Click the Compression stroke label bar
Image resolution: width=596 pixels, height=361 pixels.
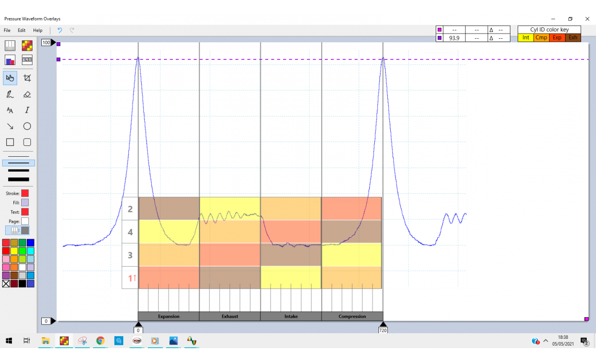[352, 316]
